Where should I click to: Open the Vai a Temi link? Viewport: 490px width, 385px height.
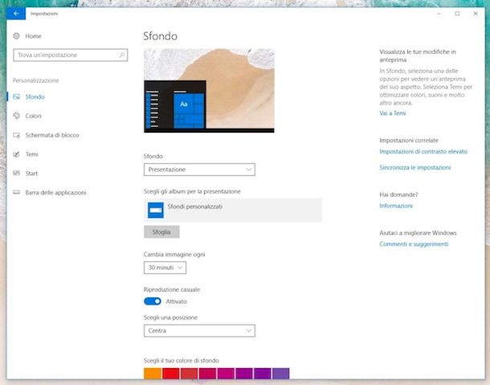393,113
